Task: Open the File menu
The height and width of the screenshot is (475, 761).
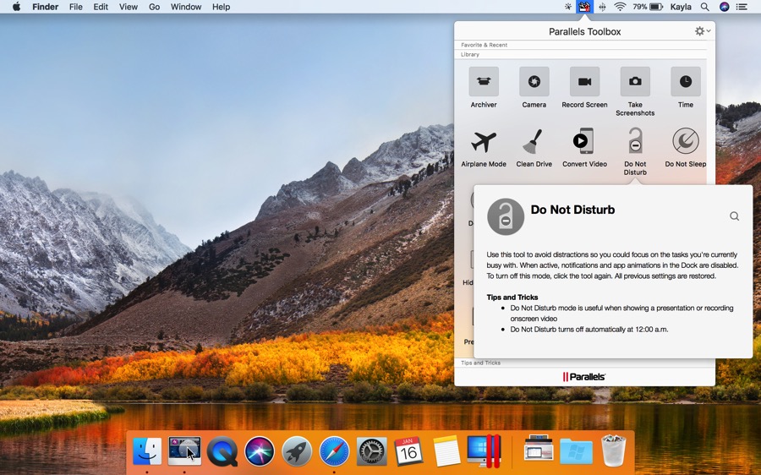Action: pyautogui.click(x=76, y=7)
